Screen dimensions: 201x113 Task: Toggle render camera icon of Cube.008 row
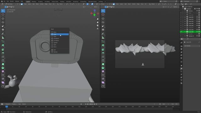pos(199,30)
